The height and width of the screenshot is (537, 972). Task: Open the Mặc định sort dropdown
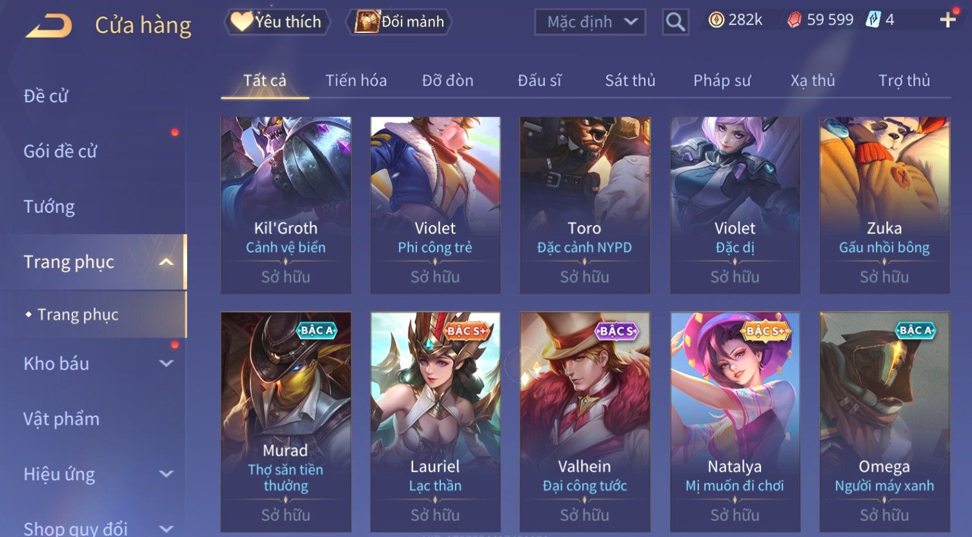pos(590,22)
